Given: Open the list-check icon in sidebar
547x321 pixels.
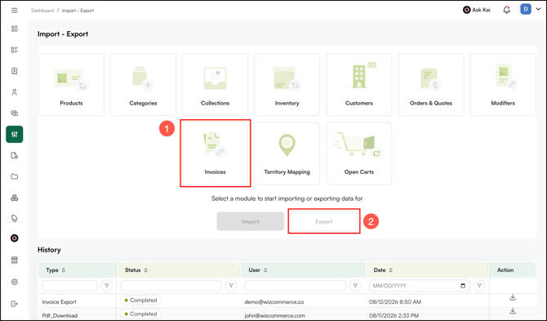Looking at the screenshot, I should 15,50.
